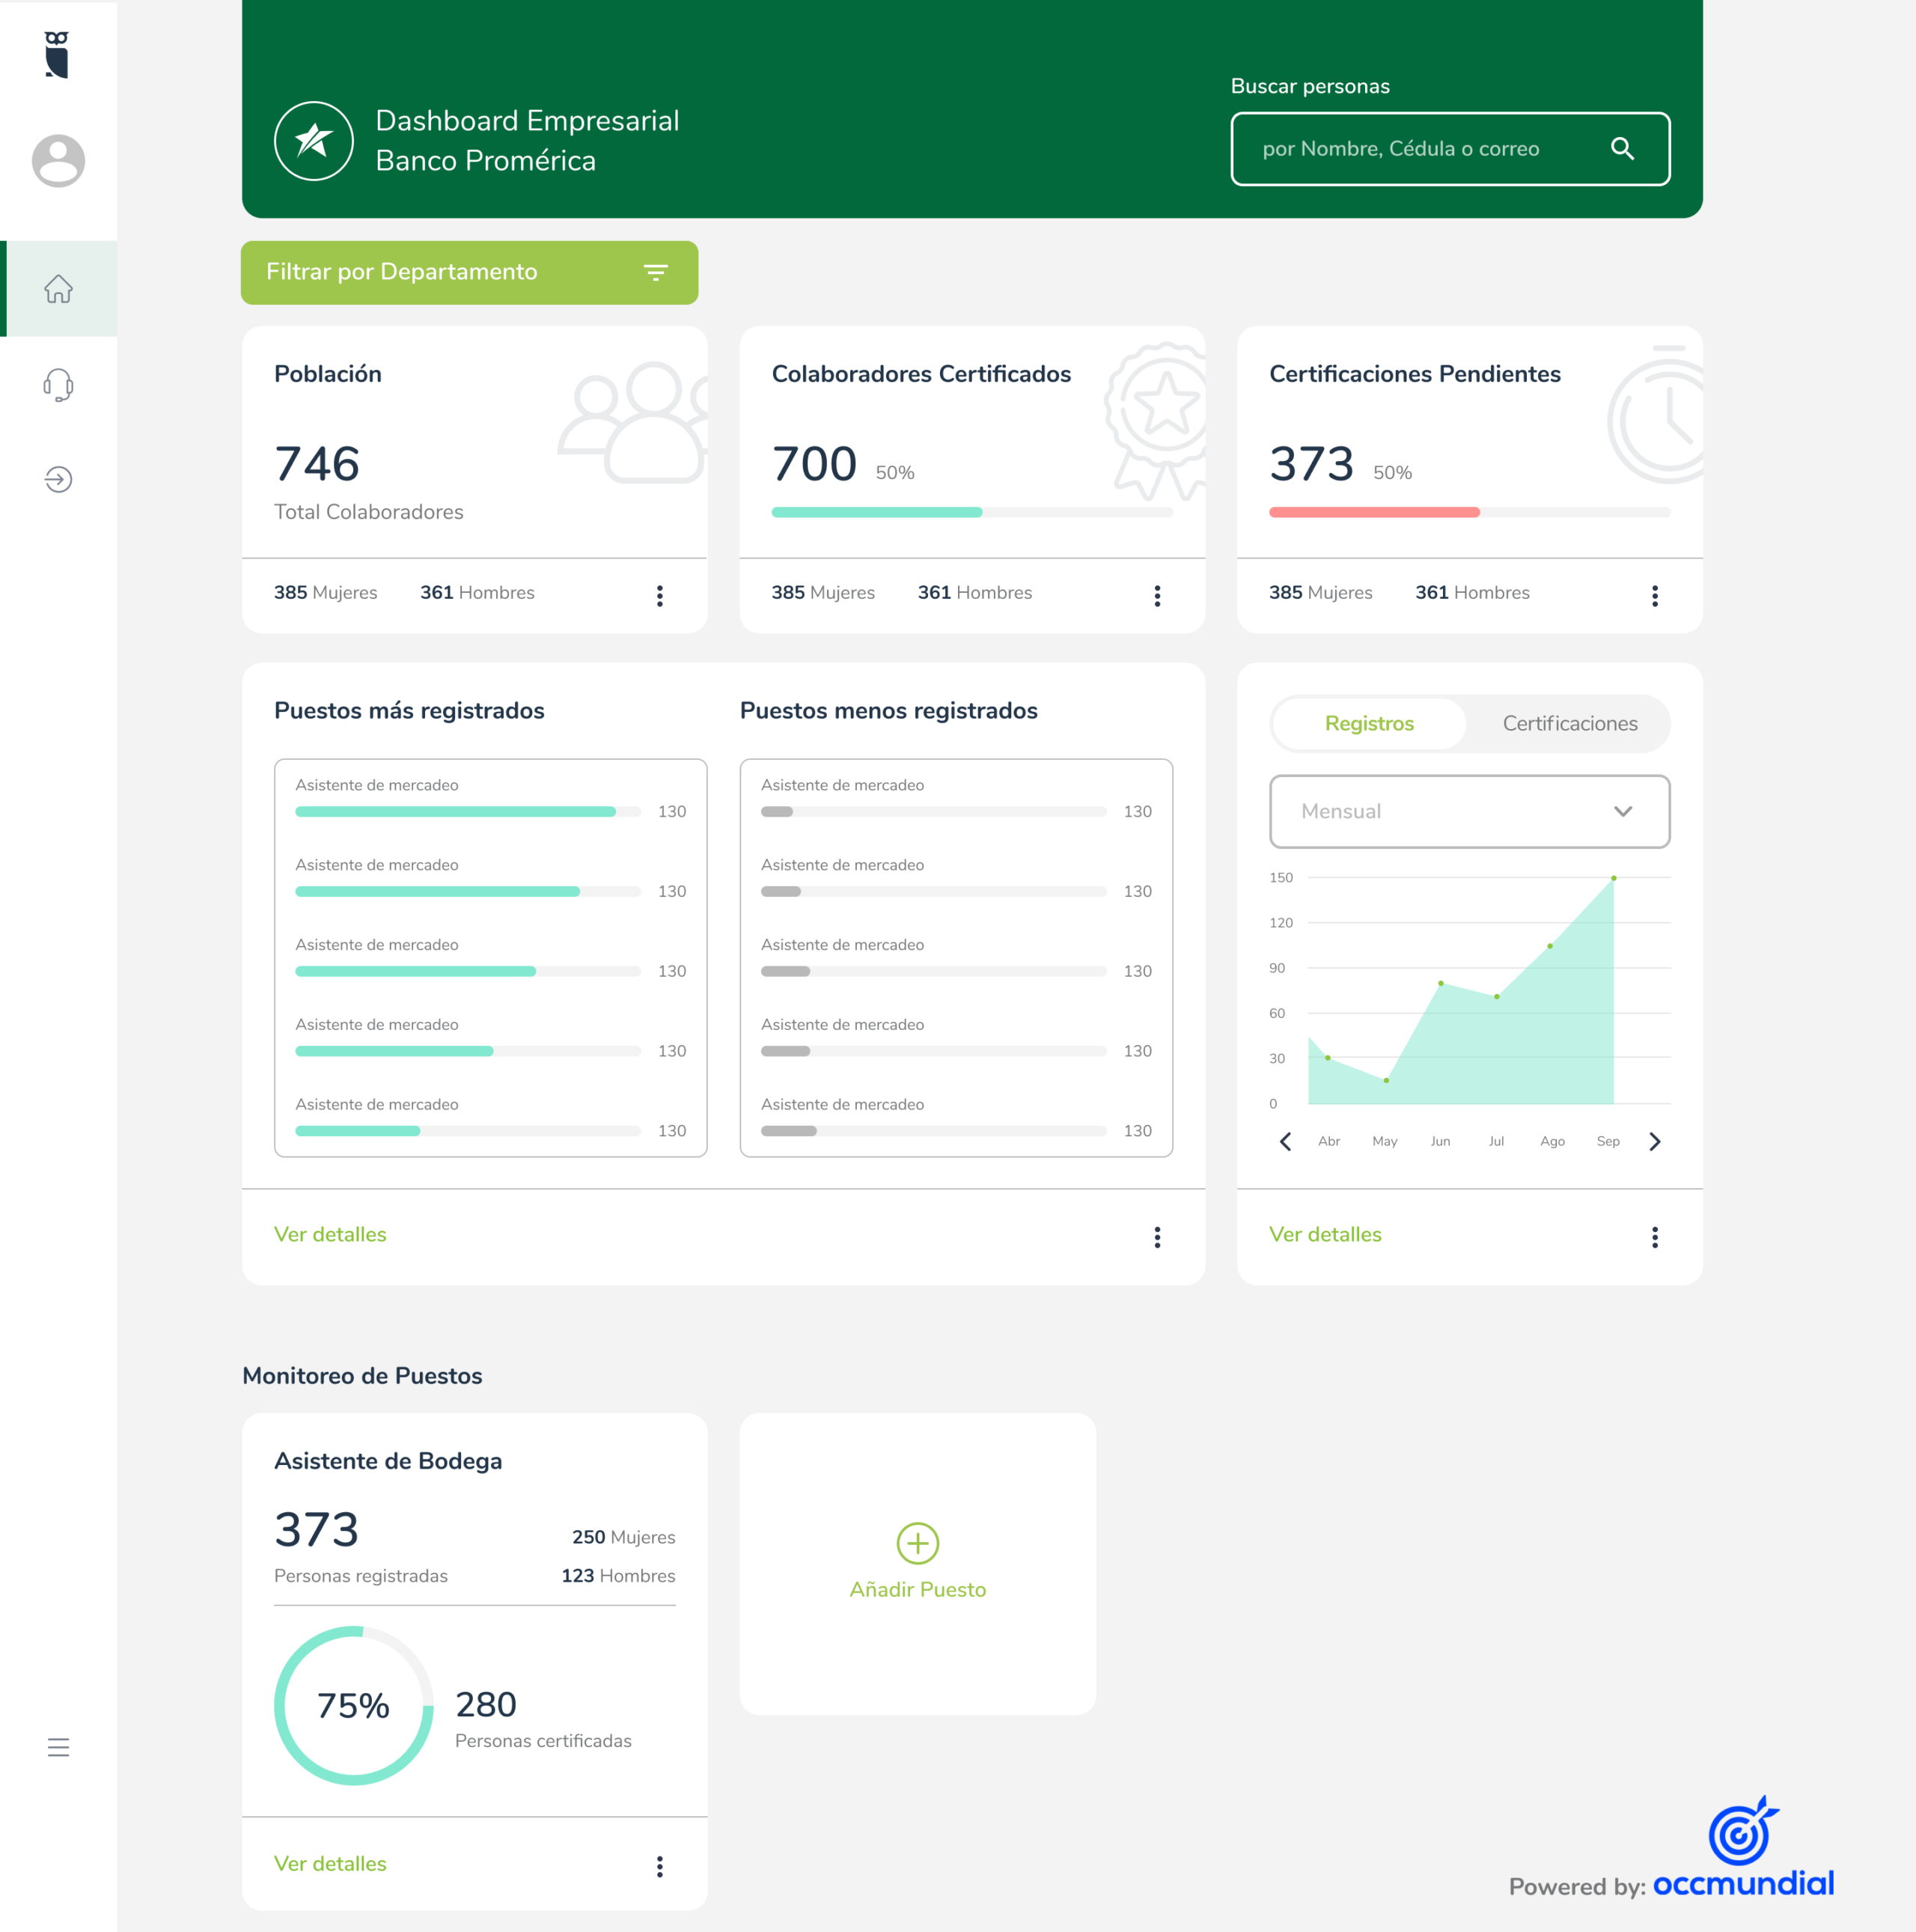This screenshot has height=1932, width=1916.
Task: Click the search magnifier icon
Action: (1622, 149)
